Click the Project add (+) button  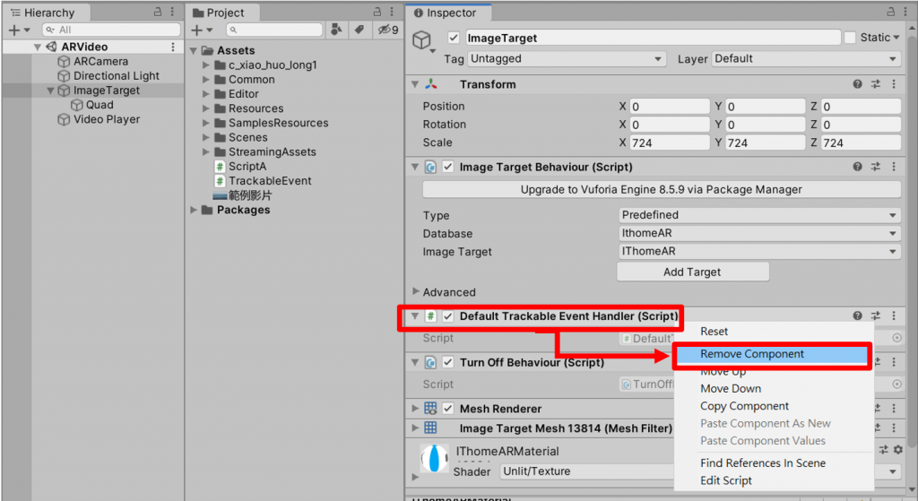tap(202, 30)
